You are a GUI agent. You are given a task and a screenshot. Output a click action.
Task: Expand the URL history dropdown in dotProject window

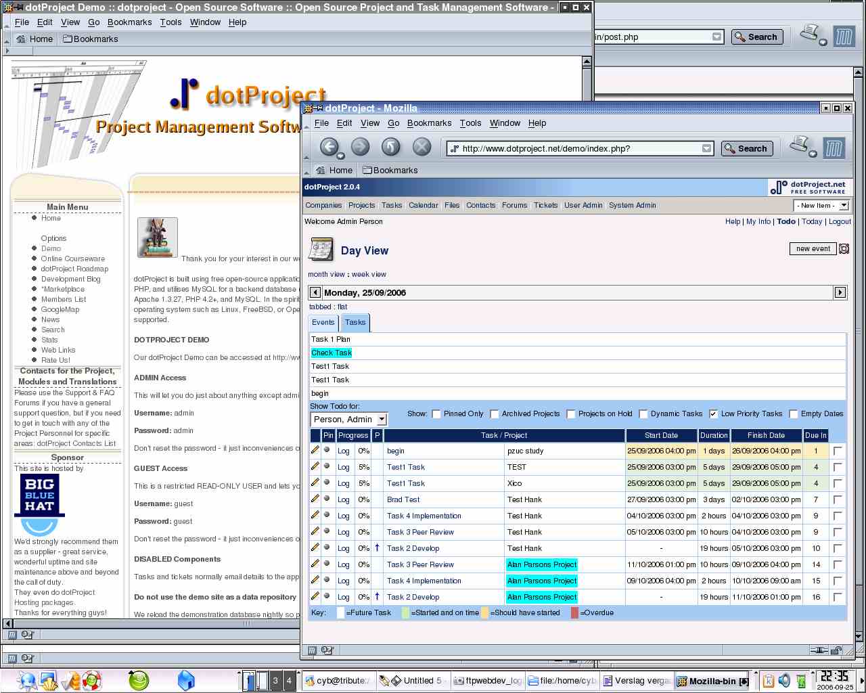pyautogui.click(x=707, y=149)
